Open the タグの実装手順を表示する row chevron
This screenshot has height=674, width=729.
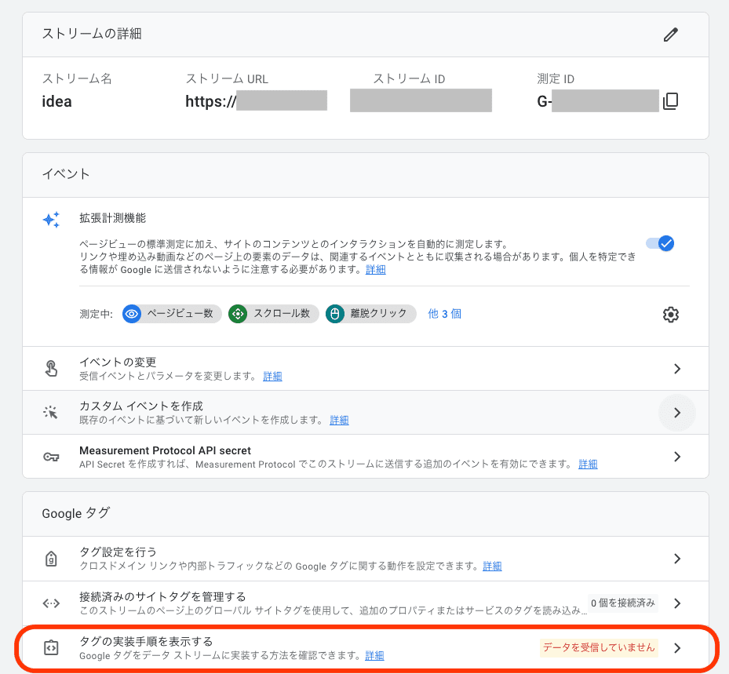tap(677, 647)
